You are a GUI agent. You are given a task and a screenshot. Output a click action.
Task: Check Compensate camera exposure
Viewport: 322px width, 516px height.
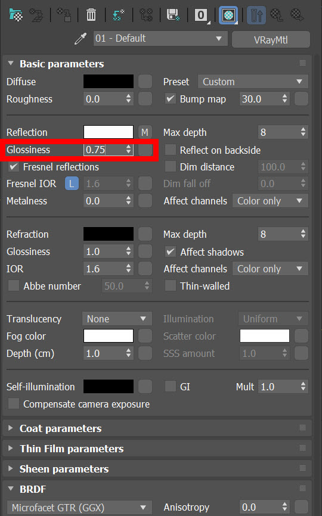click(x=14, y=404)
